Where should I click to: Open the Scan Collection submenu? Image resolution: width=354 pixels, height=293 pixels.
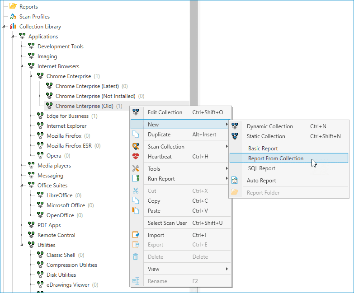click(x=180, y=146)
